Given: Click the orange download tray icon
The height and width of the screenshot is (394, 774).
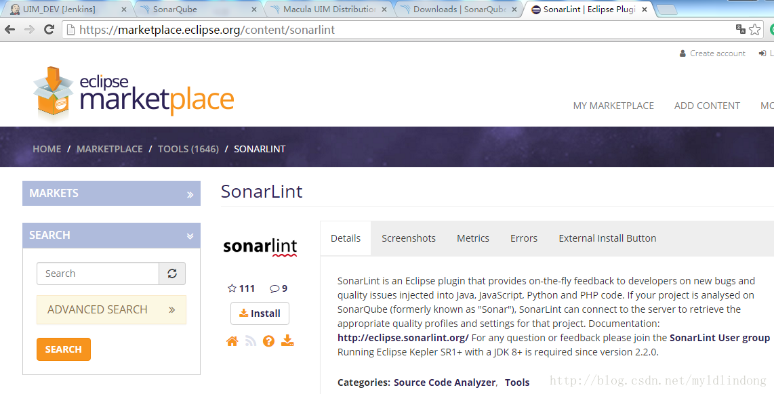Looking at the screenshot, I should pyautogui.click(x=287, y=341).
